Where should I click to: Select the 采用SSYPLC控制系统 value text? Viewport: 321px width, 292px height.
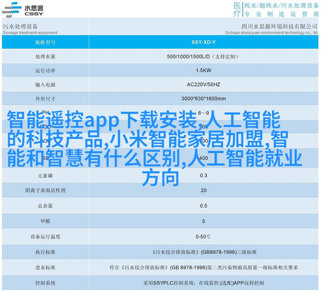pyautogui.click(x=169, y=283)
